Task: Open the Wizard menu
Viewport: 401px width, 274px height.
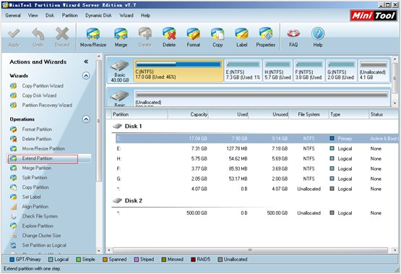Action: [x=126, y=16]
